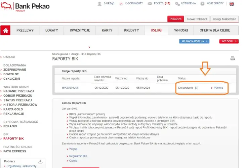The image size is (242, 168).
Task: Click Więcej link
Action: (x=73, y=149)
